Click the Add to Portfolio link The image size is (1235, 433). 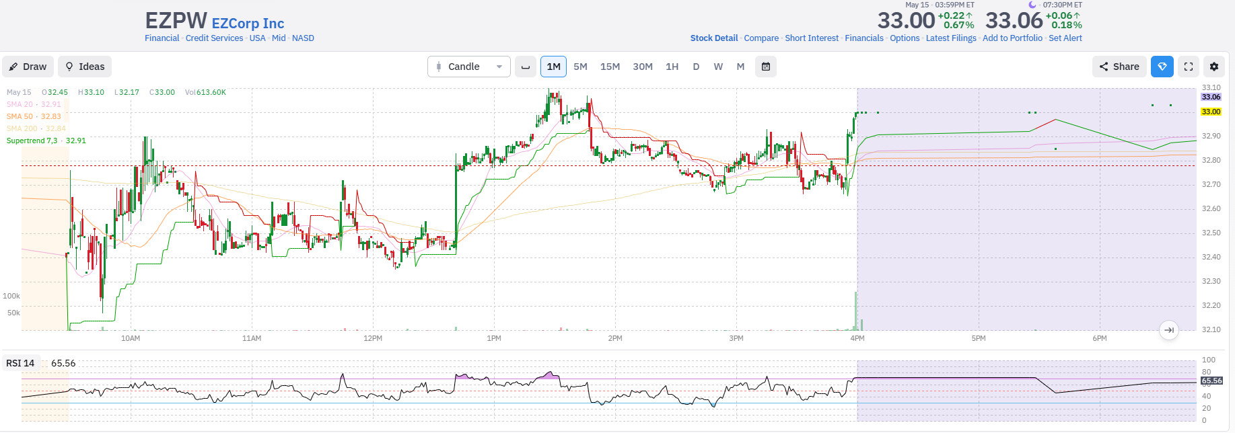click(1012, 38)
